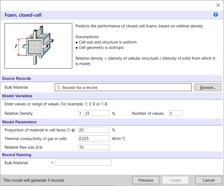Viewport: 224px width, 186px height.
Task: Click the Record Naming Bulk Material text box
Action: [83, 163]
